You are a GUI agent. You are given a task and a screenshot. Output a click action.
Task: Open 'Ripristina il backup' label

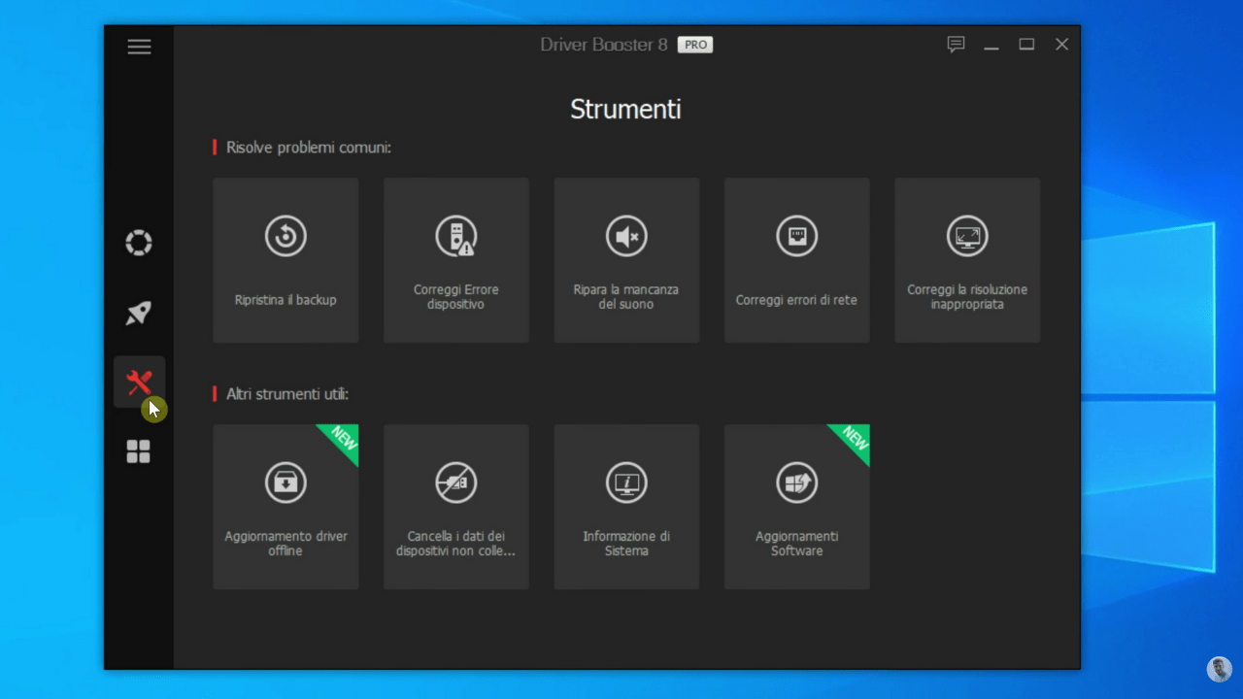click(286, 300)
